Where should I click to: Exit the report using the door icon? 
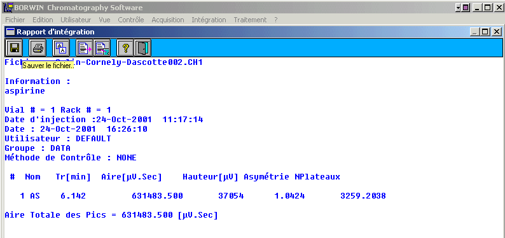(142, 48)
